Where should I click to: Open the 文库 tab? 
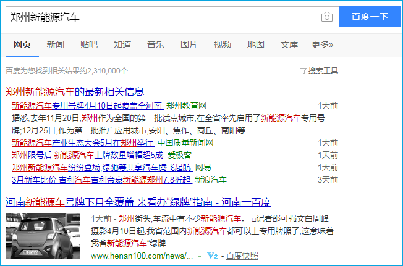tap(289, 44)
